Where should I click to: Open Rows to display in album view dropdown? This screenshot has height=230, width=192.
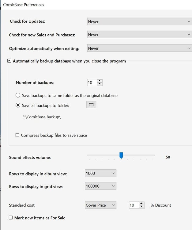(x=100, y=174)
